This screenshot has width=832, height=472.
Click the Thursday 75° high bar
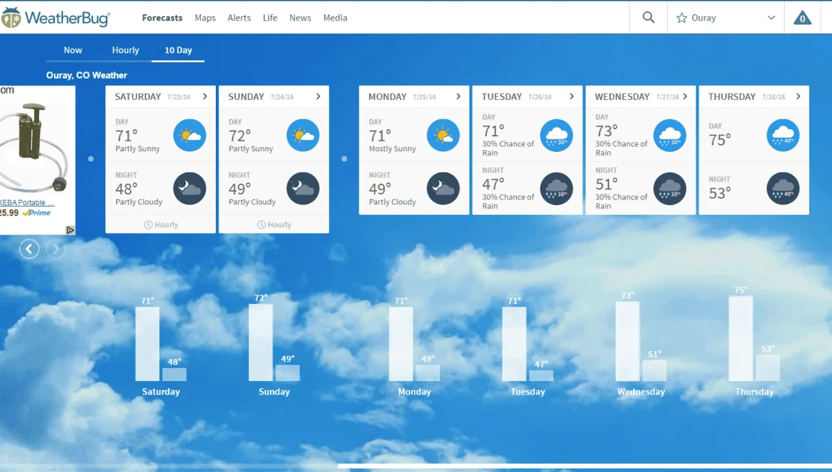click(741, 338)
